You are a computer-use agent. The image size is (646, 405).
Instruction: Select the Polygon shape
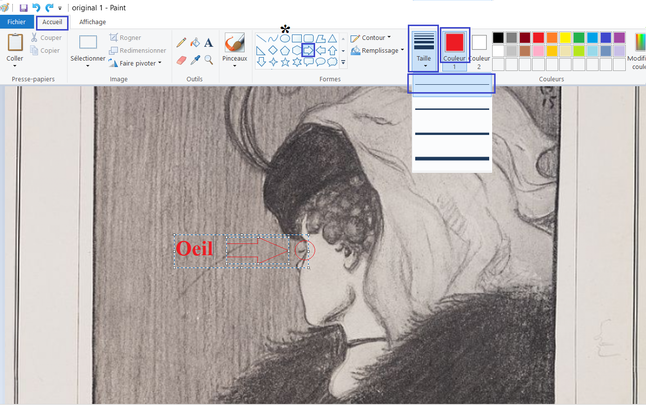(321, 38)
